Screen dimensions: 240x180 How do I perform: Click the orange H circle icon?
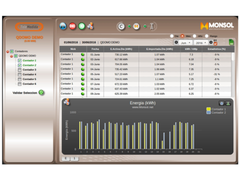click(x=136, y=26)
